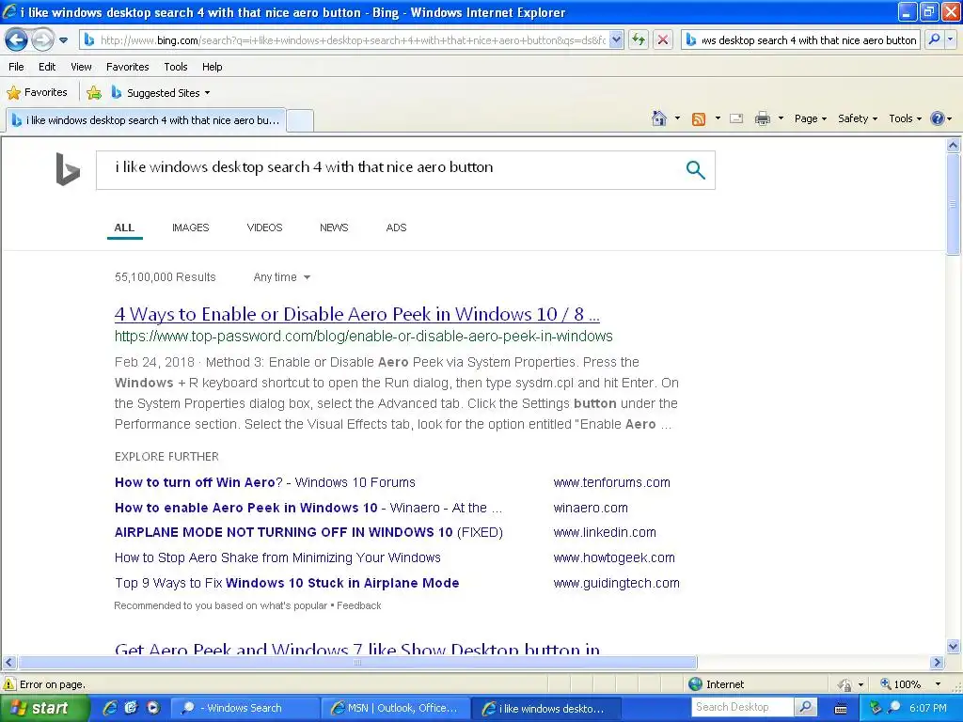This screenshot has height=722, width=963.
Task: Refresh the page with the green arrows icon
Action: pos(639,39)
